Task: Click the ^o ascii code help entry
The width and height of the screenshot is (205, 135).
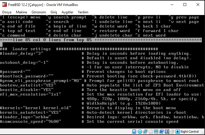Action: click(16, 22)
